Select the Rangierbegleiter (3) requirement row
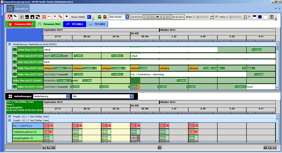The image size is (282, 153). click(x=28, y=138)
